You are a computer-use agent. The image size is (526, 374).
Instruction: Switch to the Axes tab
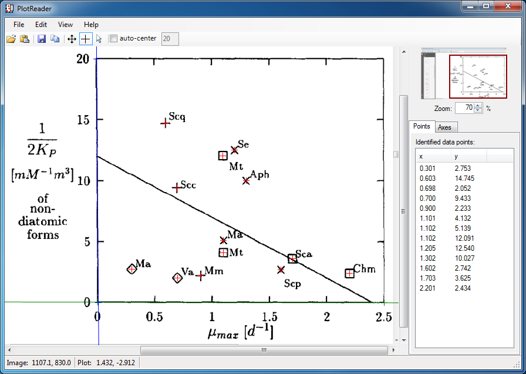pos(445,127)
